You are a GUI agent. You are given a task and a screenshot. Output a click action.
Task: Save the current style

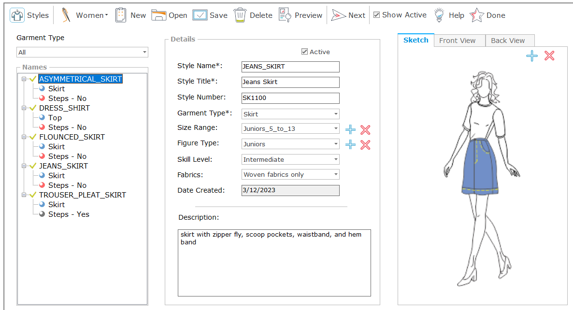click(200, 15)
